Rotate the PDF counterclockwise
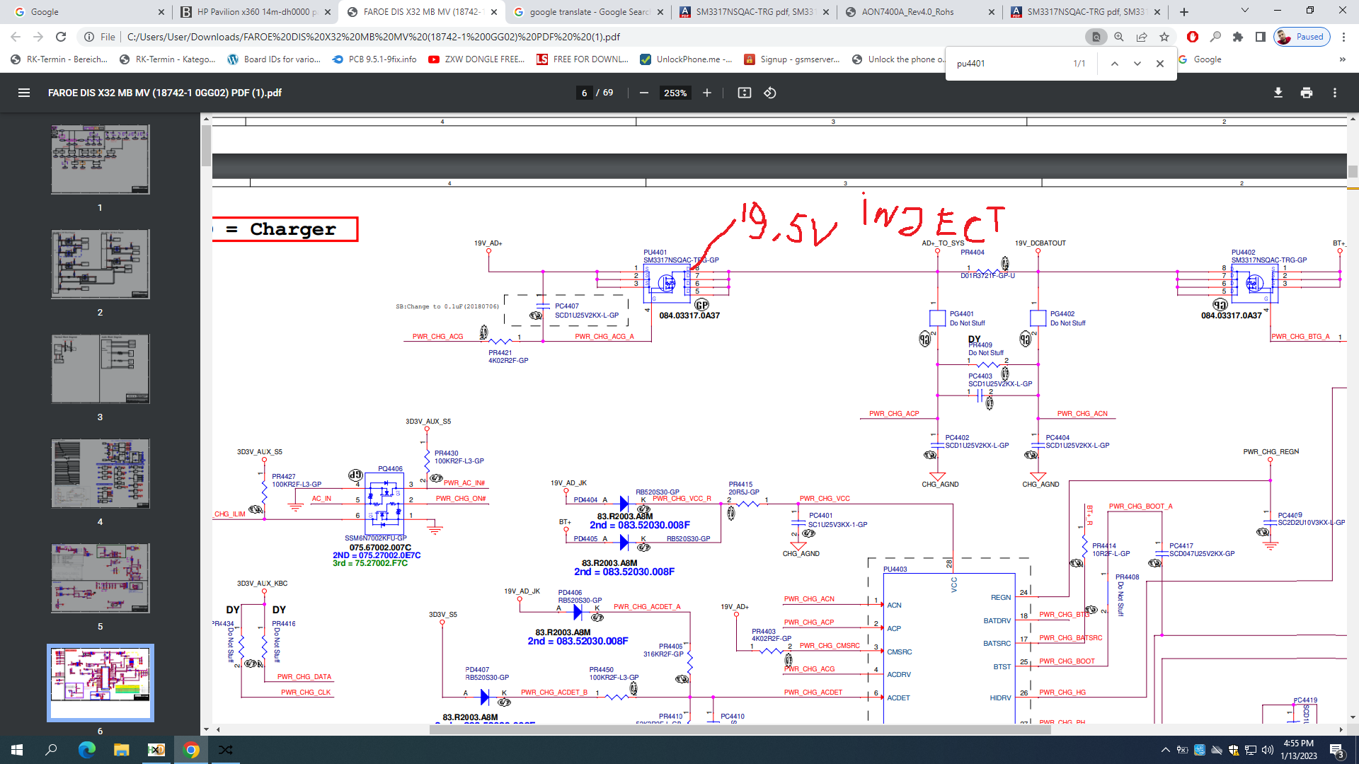This screenshot has height=764, width=1359. pos(770,93)
